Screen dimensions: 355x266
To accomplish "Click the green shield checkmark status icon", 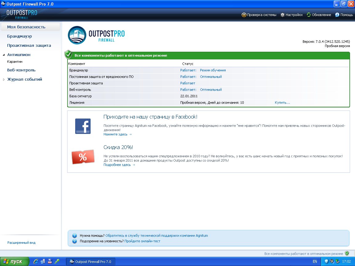I will [x=68, y=54].
